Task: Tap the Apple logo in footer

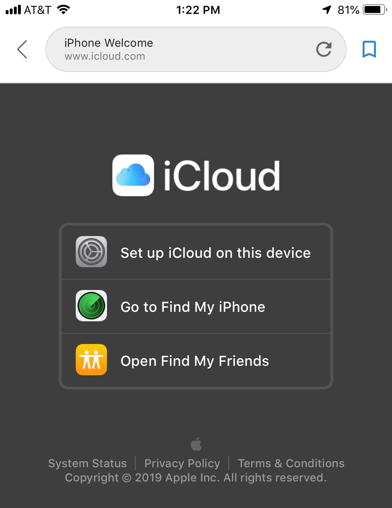Action: 196,444
